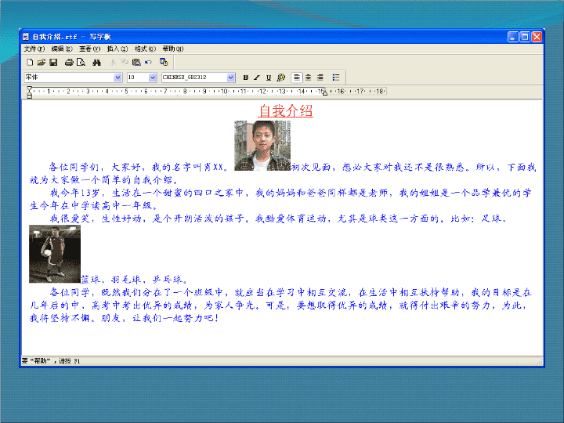Print the document with the printer icon

(x=69, y=62)
